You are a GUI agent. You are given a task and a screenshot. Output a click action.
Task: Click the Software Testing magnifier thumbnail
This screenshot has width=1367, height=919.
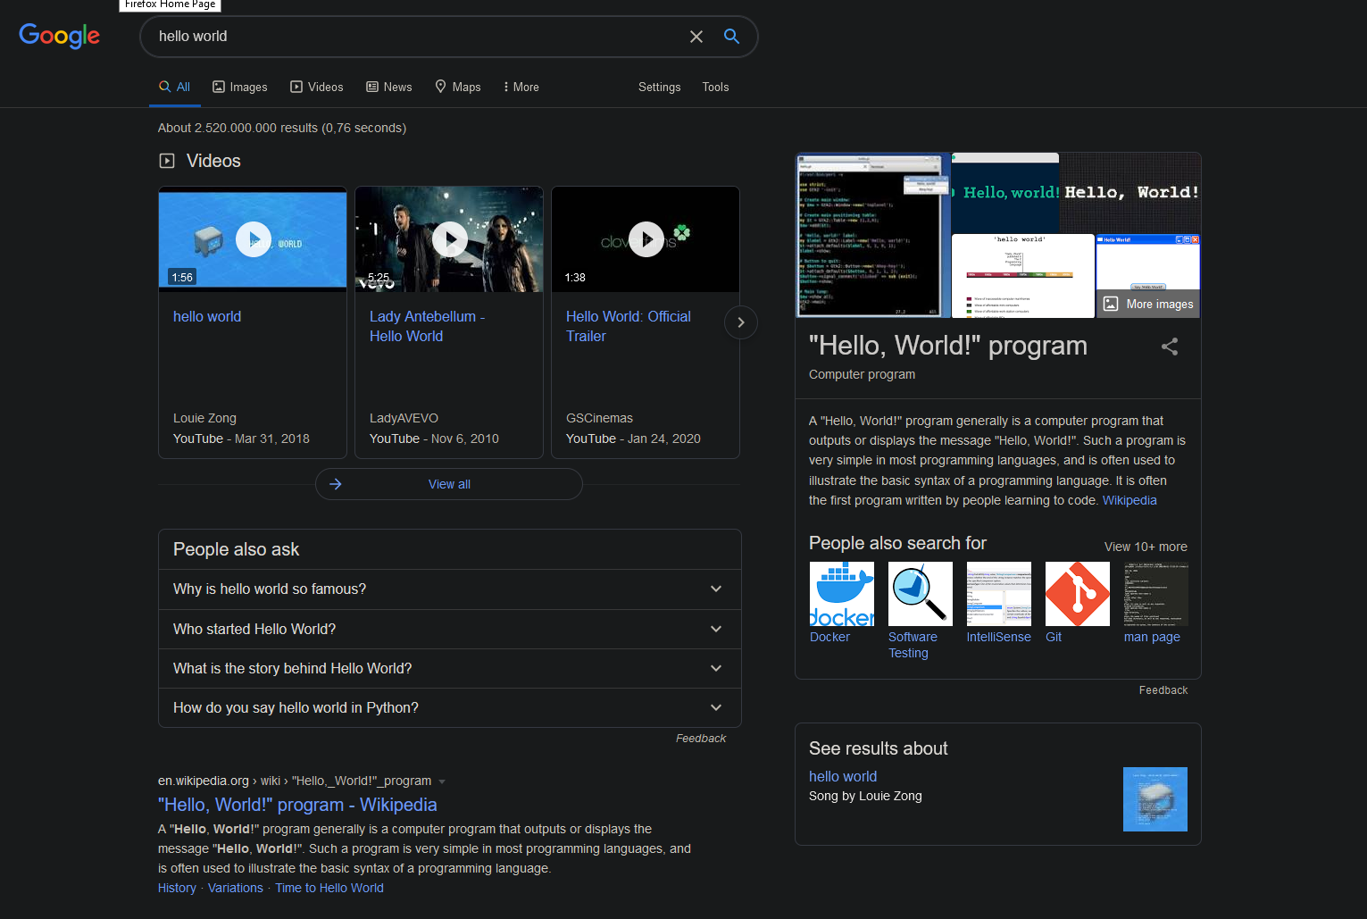coord(921,594)
